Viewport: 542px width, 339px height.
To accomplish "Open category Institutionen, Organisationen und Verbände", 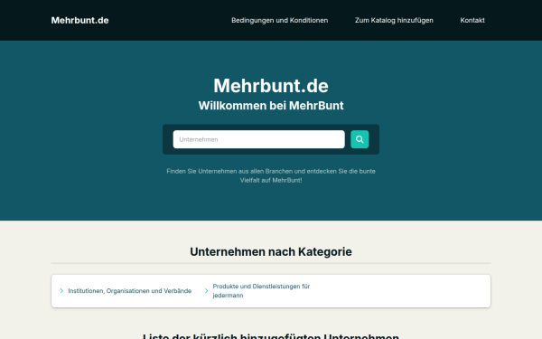I will click(x=129, y=291).
